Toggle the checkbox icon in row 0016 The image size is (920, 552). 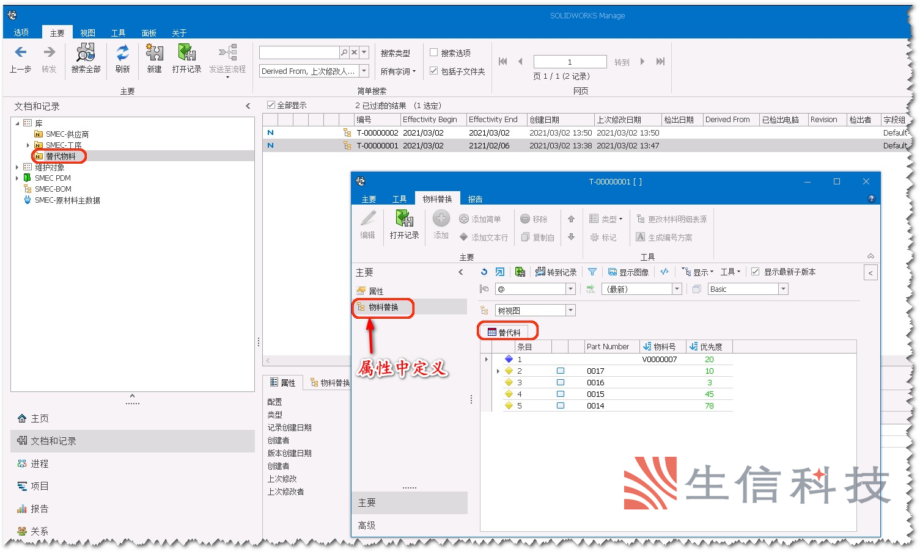point(560,382)
